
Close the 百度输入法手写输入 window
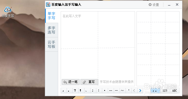coord(177,5)
